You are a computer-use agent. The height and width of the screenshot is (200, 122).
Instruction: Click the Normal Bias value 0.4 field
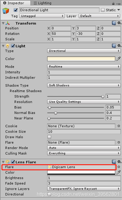pos(113,113)
